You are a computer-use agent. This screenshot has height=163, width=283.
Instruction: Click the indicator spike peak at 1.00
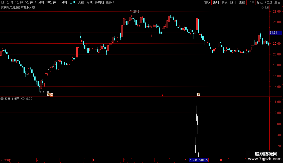click(197, 102)
